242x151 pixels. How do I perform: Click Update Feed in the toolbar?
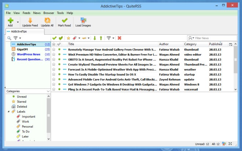point(30,22)
